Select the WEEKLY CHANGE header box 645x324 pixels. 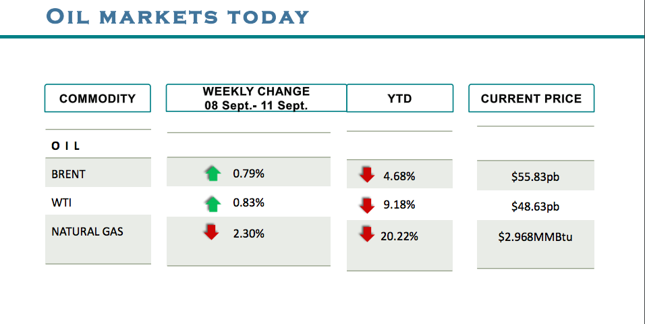(x=256, y=99)
